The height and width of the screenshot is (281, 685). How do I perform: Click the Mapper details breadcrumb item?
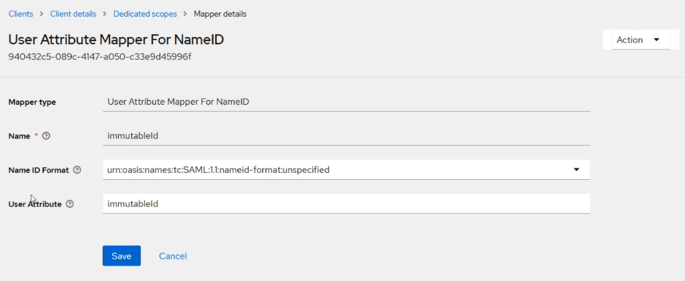click(x=220, y=14)
